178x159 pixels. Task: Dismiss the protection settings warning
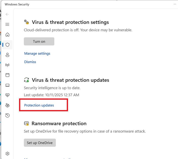coord(30,62)
